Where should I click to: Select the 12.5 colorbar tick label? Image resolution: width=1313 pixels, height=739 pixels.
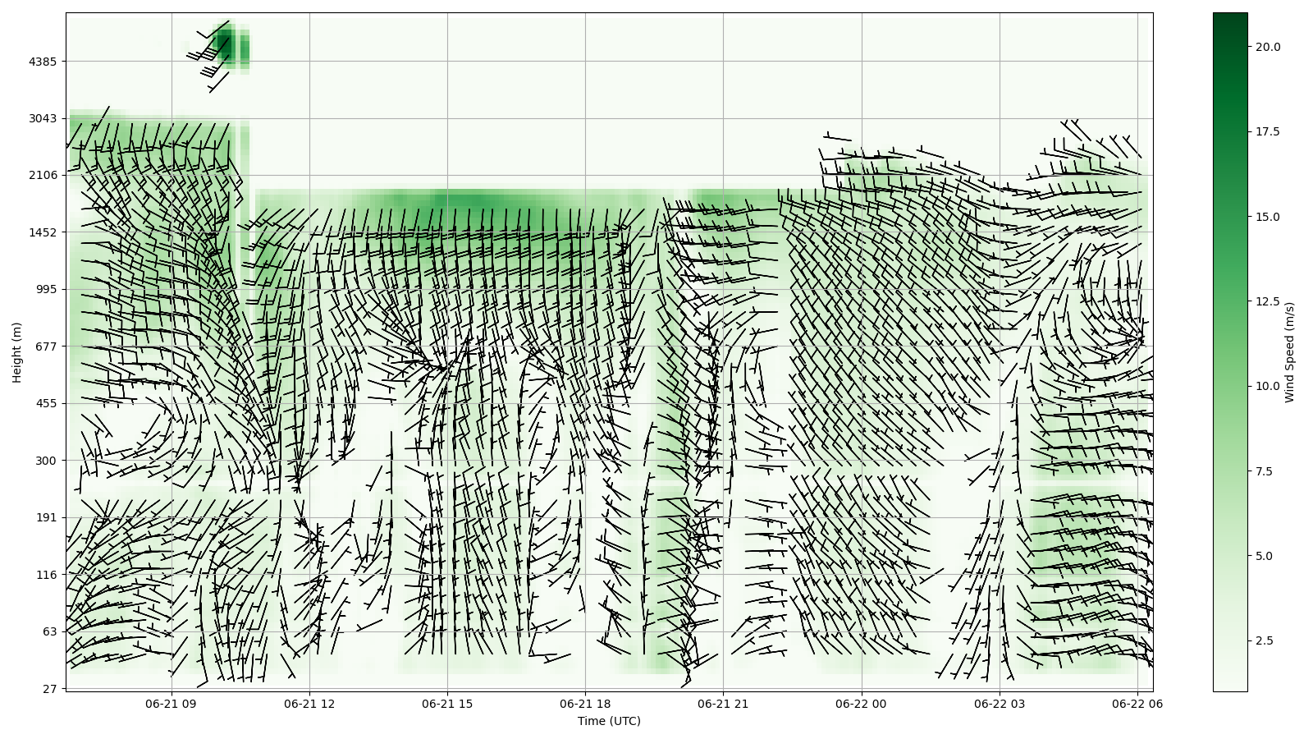tap(1267, 301)
